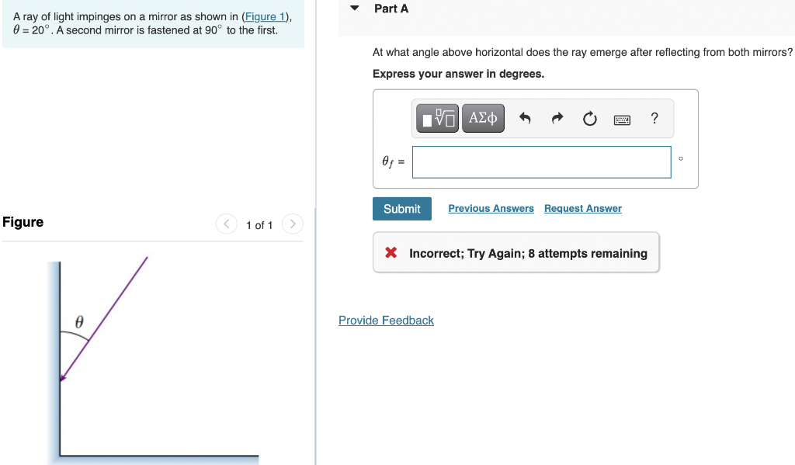Viewport: 795px width, 465px height.
Task: Click the '1 of 1' figure counter
Action: [x=259, y=225]
